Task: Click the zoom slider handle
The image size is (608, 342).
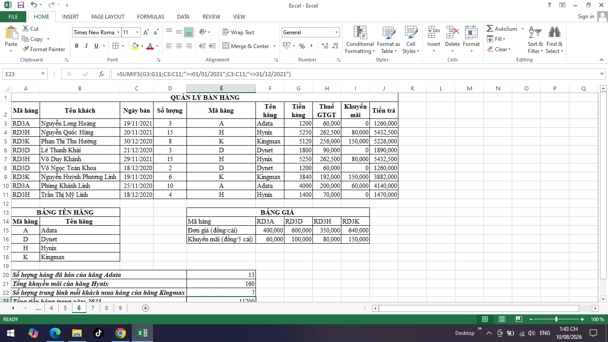Action: click(556, 319)
